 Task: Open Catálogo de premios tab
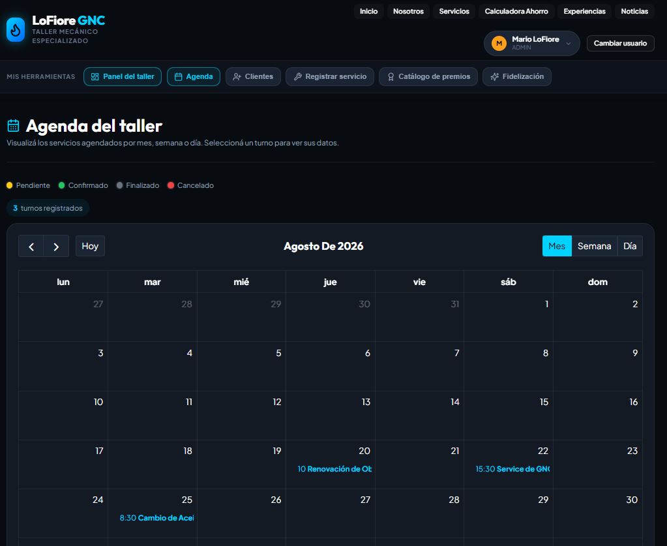coord(428,76)
